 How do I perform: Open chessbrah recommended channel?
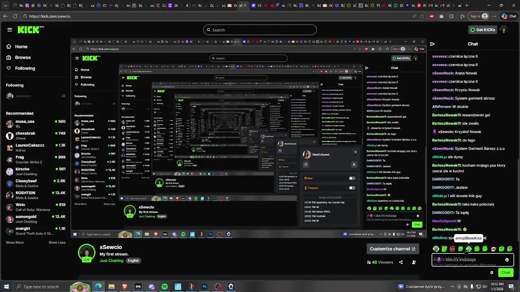point(35,136)
